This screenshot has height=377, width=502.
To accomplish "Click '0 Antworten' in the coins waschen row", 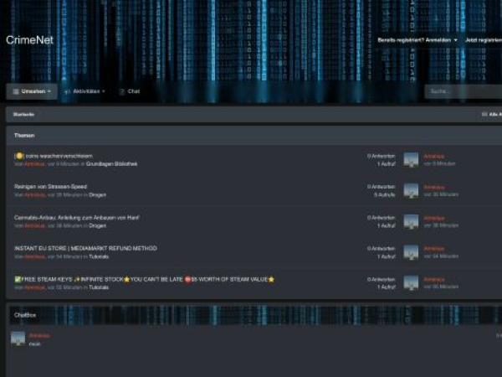I will coord(381,156).
